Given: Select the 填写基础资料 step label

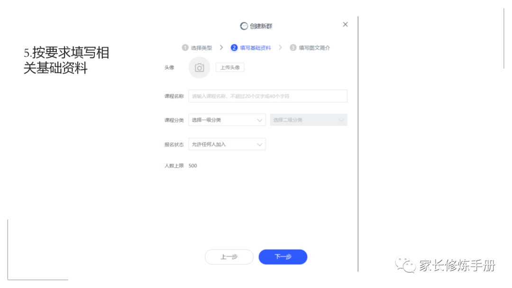Looking at the screenshot, I should (x=256, y=48).
